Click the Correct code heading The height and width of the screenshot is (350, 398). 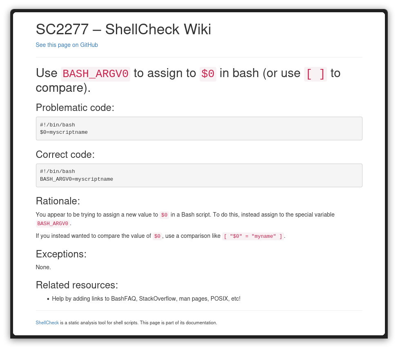[x=65, y=155]
